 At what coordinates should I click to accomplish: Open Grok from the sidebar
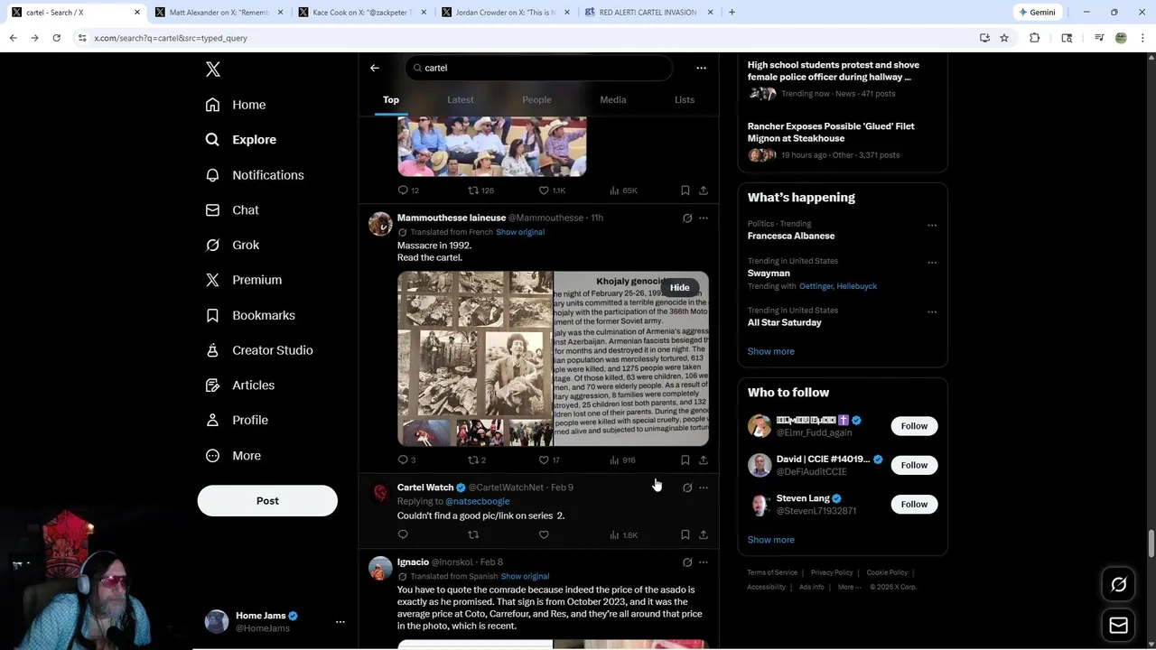[231, 245]
